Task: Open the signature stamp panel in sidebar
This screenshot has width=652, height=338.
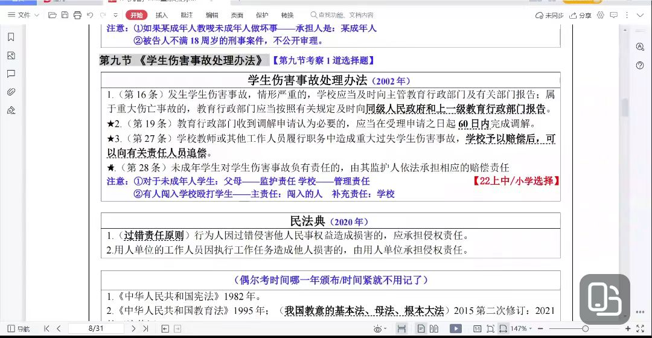Action: (x=11, y=110)
